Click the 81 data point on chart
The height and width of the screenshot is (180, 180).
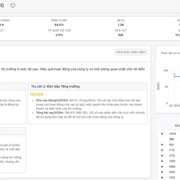click(x=175, y=76)
